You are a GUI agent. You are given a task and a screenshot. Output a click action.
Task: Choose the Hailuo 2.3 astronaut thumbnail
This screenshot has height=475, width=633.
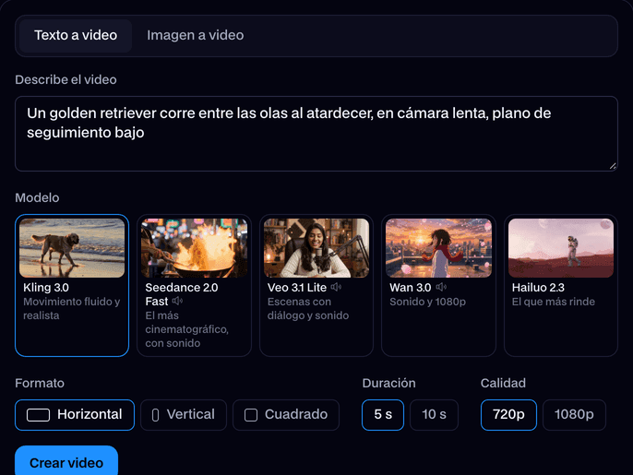point(561,248)
